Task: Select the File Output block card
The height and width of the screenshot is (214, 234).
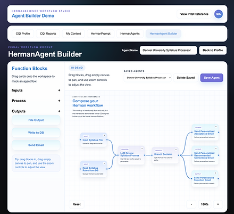Action: click(x=36, y=120)
